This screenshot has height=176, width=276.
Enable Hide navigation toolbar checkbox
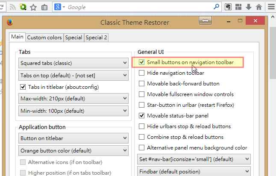coord(141,73)
